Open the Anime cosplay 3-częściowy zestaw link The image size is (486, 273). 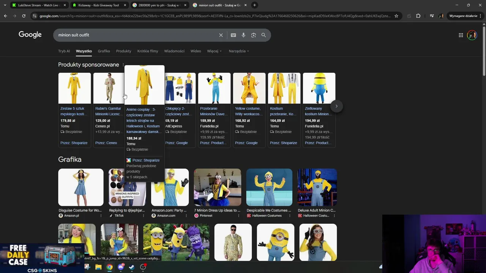point(144,121)
